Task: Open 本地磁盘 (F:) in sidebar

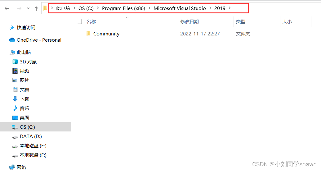Action: 33,155
